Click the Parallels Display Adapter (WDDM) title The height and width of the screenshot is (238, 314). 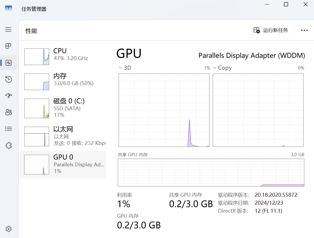click(x=252, y=55)
